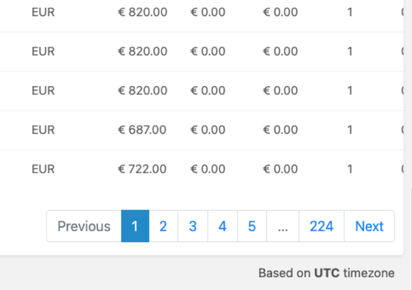Viewport: 412px width, 290px height.
Task: Click the current page 1 button
Action: [x=135, y=226]
